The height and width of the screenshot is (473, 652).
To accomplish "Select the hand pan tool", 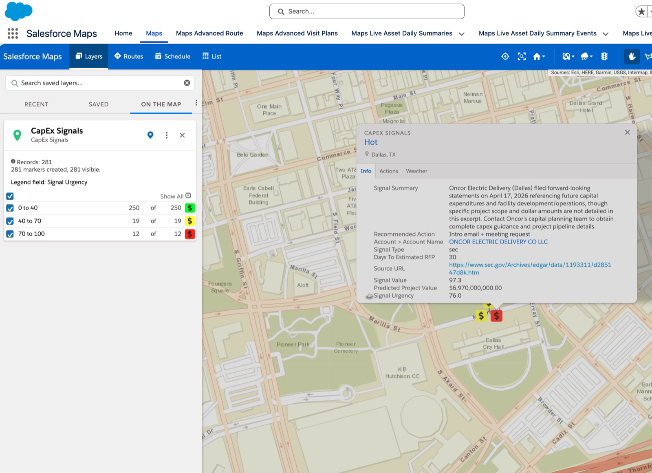I will pos(632,57).
